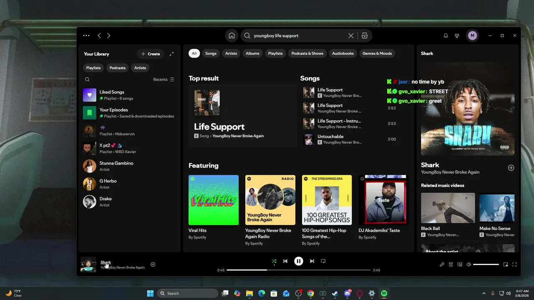Filter results by Genres & Moods
The height and width of the screenshot is (300, 534).
(377, 53)
